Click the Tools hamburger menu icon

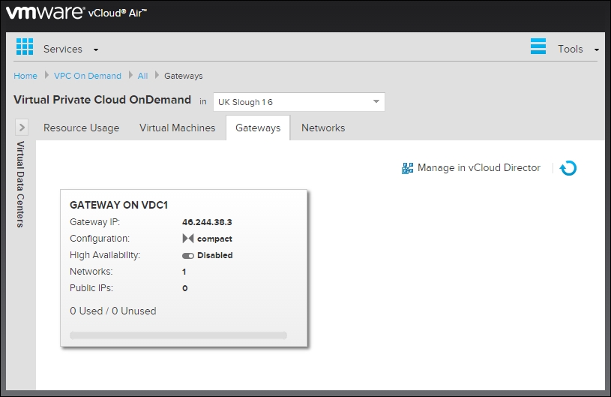[x=538, y=47]
